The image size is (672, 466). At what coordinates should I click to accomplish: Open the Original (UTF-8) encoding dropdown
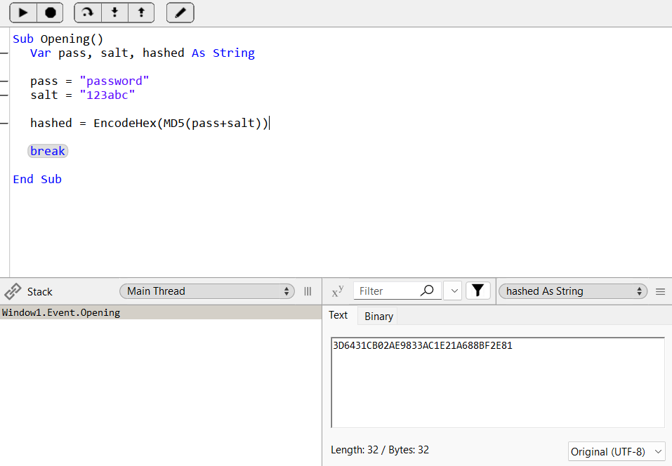tap(617, 451)
